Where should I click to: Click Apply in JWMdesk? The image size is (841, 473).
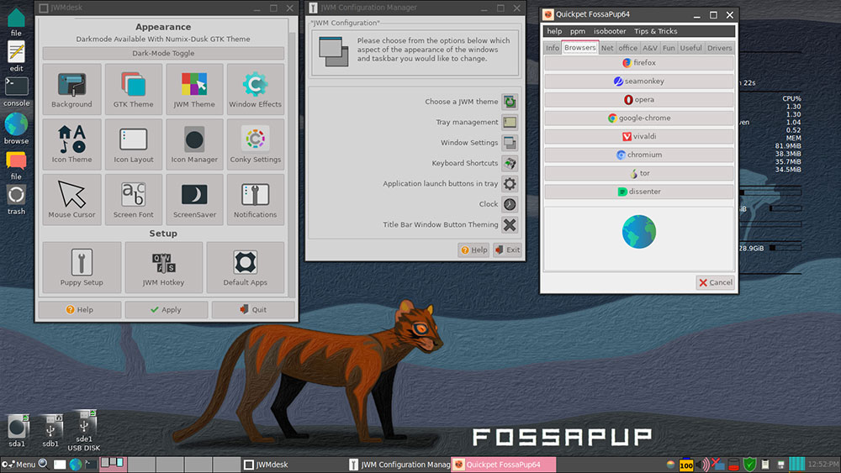click(x=167, y=310)
